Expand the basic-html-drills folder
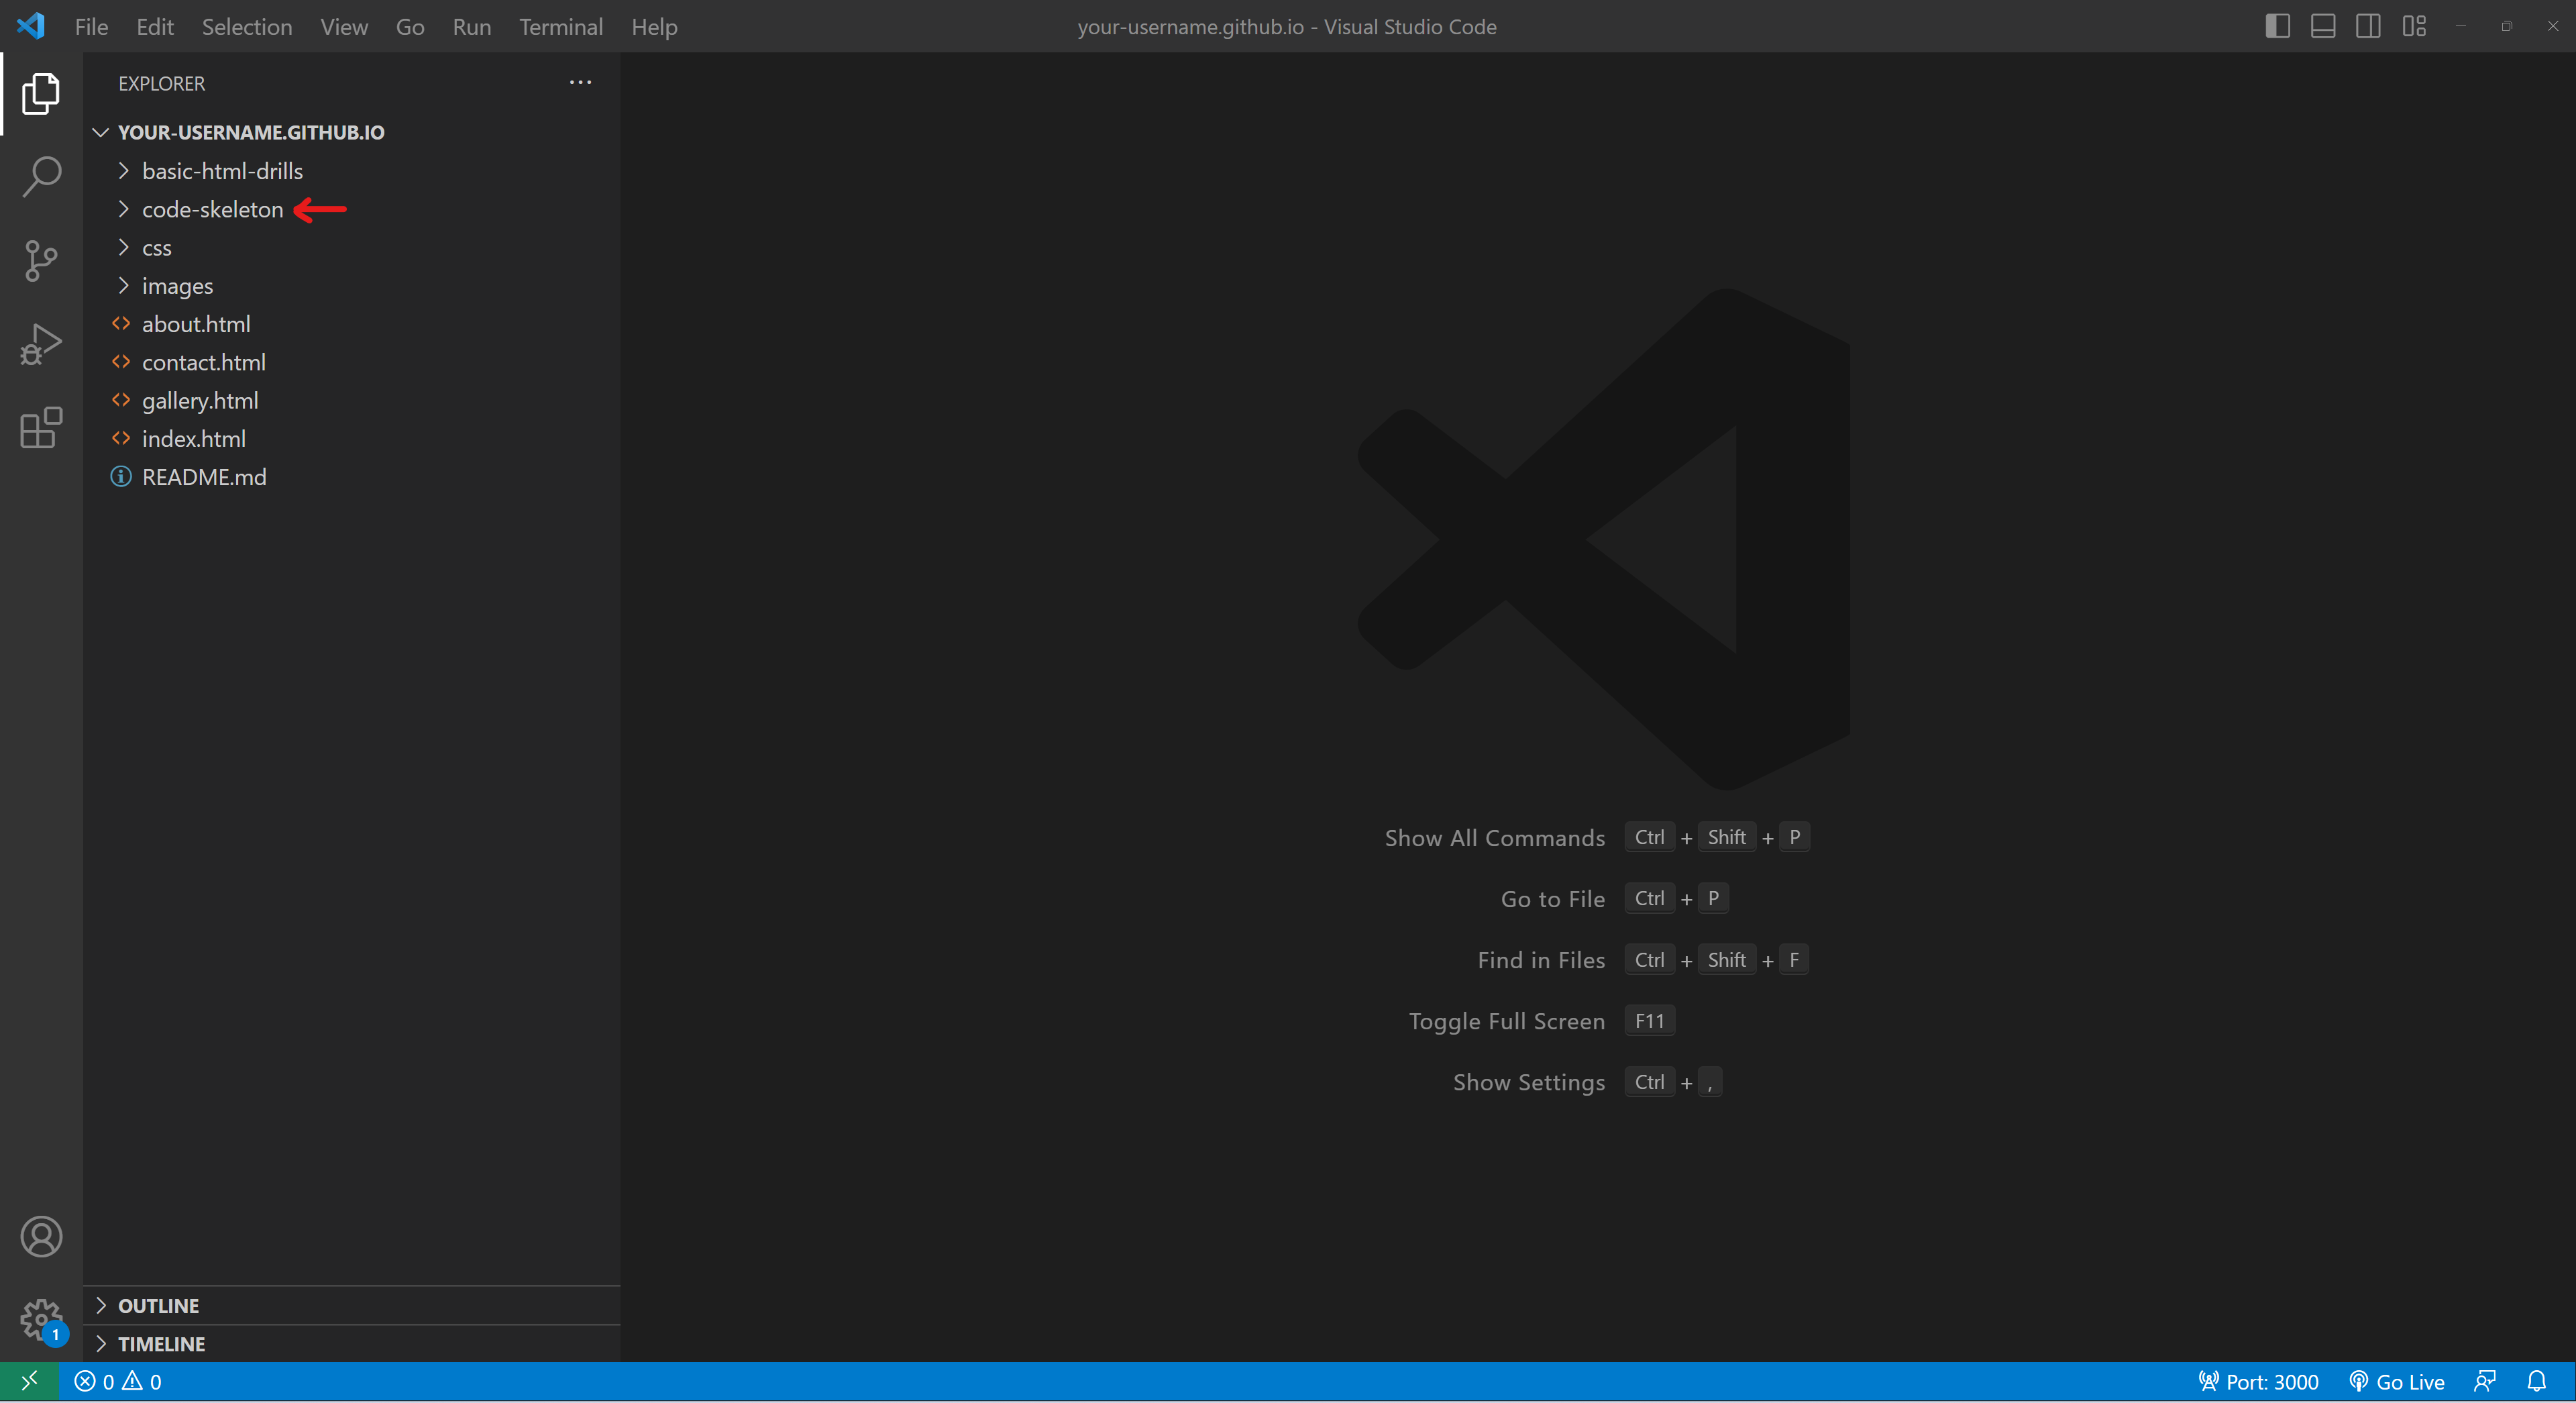 pyautogui.click(x=221, y=169)
